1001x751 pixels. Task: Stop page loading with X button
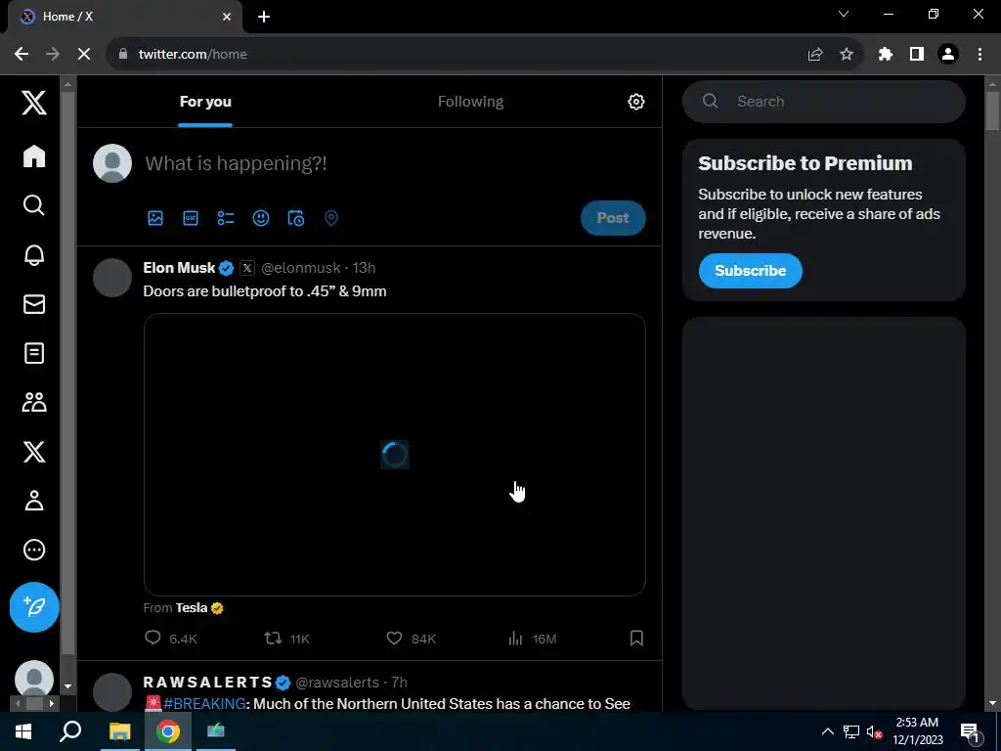point(84,55)
